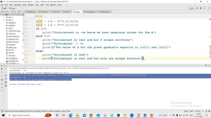Hide the Project tool window
Image resolution: width=211 pixels, height=118 pixels.
coord(22,11)
